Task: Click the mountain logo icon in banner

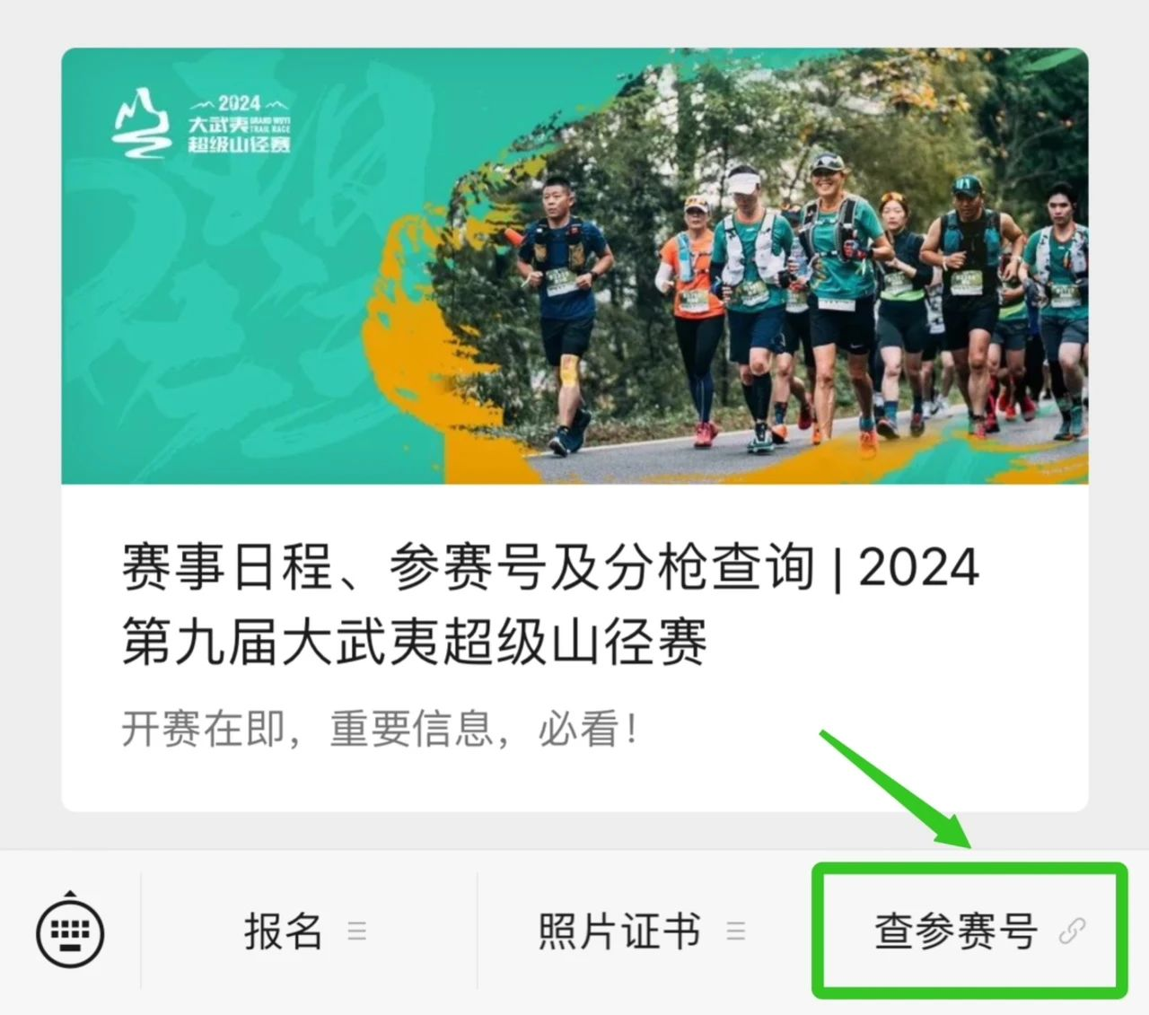Action: pos(141,123)
